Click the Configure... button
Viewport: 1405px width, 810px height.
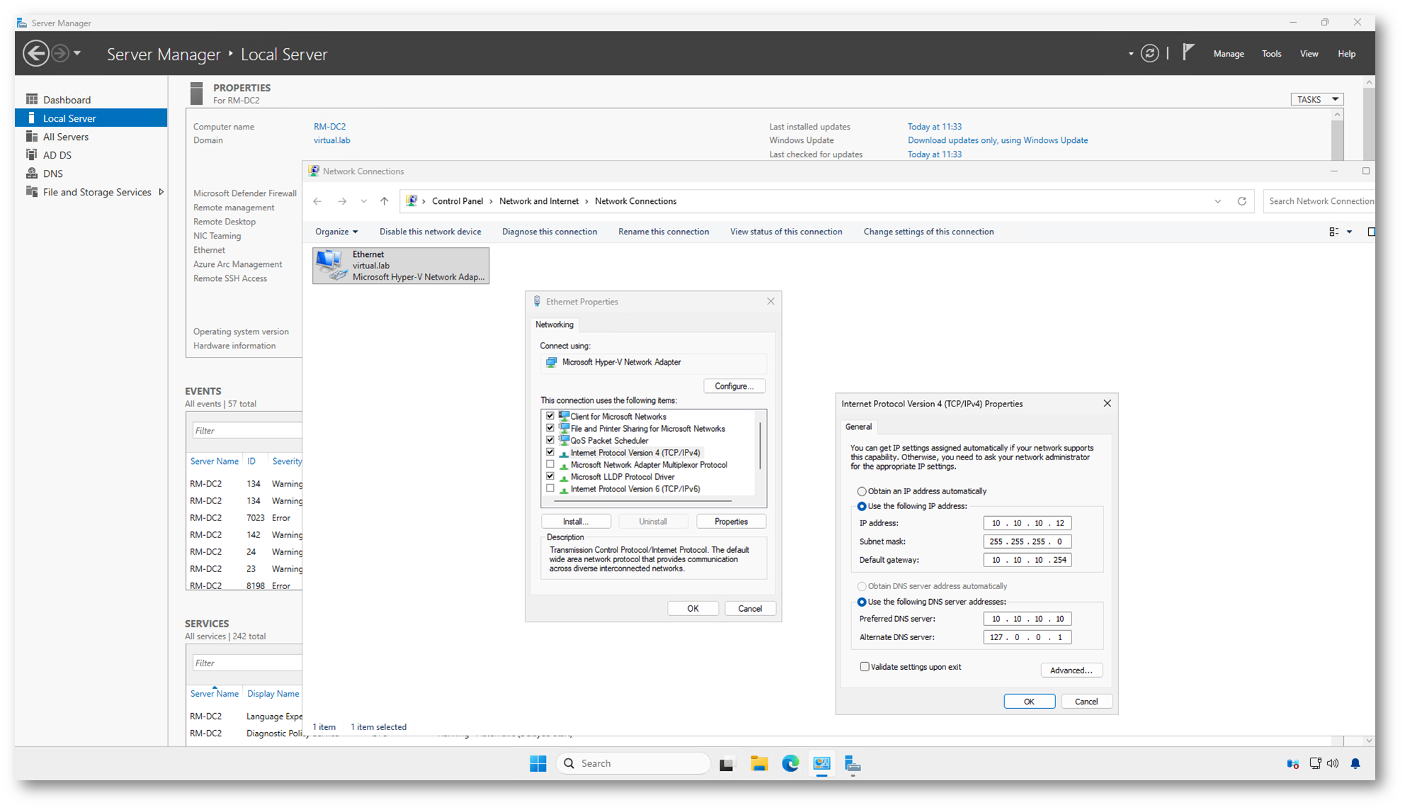[x=734, y=386]
